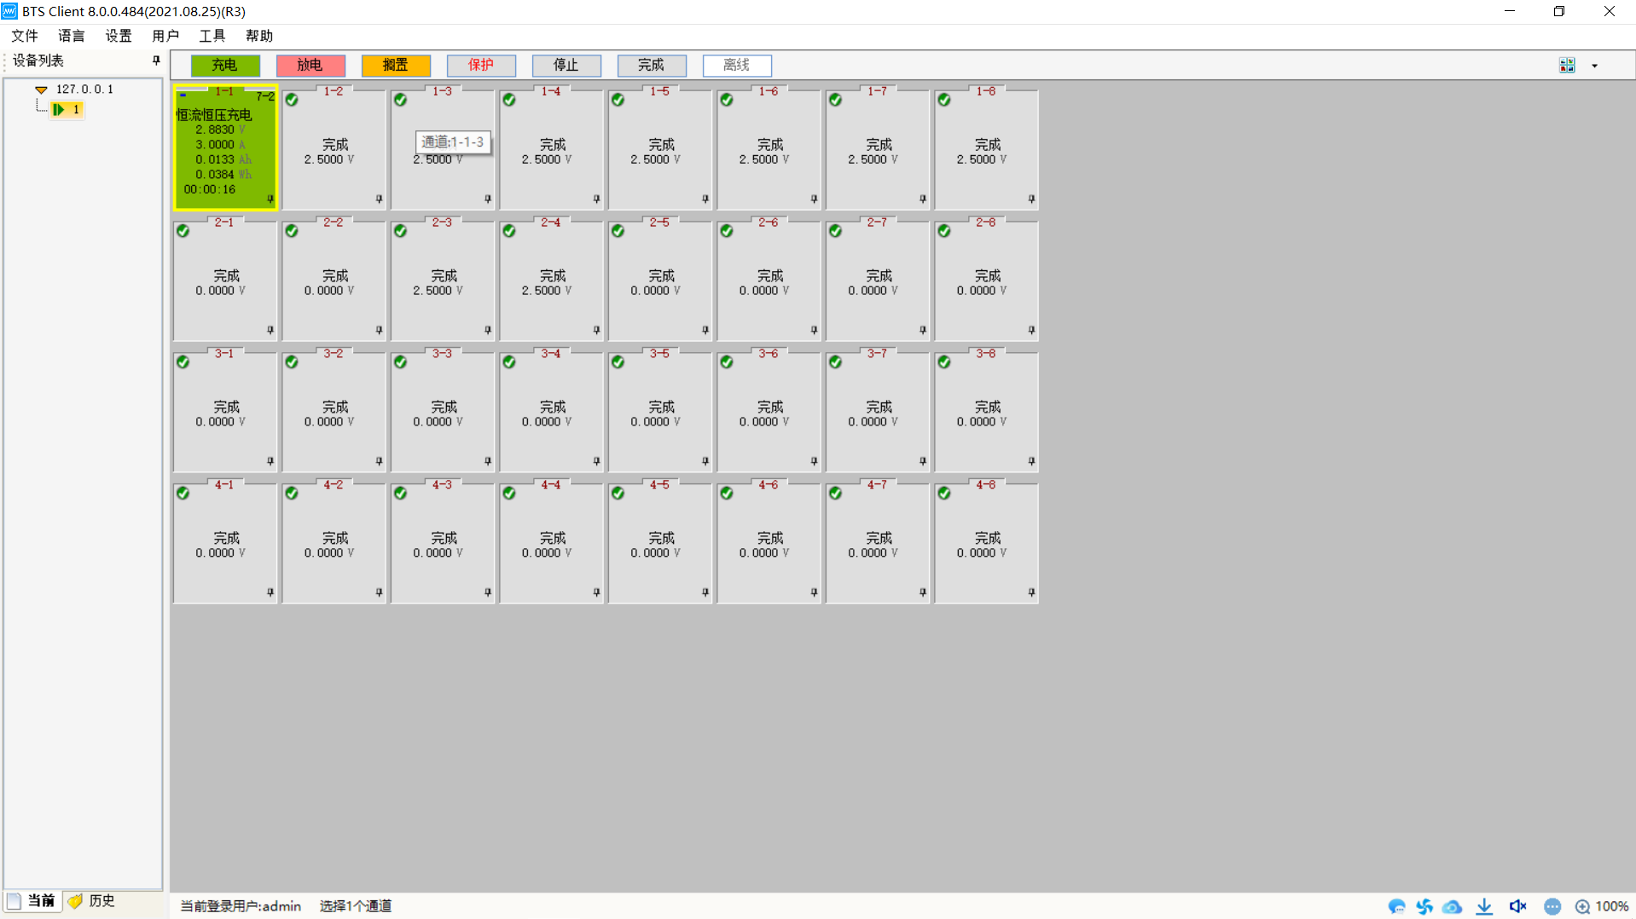
Task: Switch to the 历史 tab
Action: click(92, 901)
